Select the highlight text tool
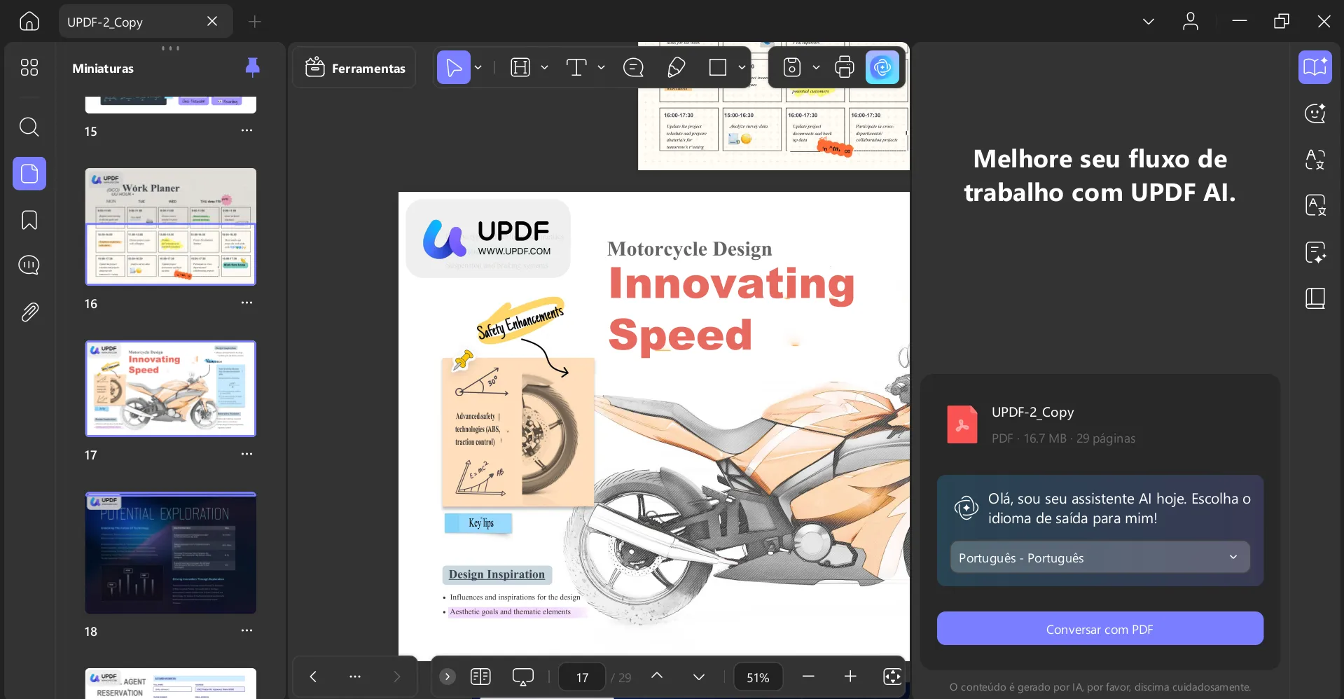The width and height of the screenshot is (1344, 699). pos(520,68)
